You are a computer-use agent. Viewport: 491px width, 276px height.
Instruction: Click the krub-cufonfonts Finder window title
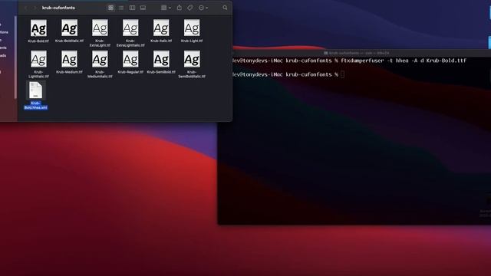pos(58,8)
